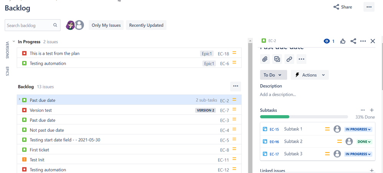
Task: Click the Subtask 3 assignee avatar
Action: [x=337, y=154]
